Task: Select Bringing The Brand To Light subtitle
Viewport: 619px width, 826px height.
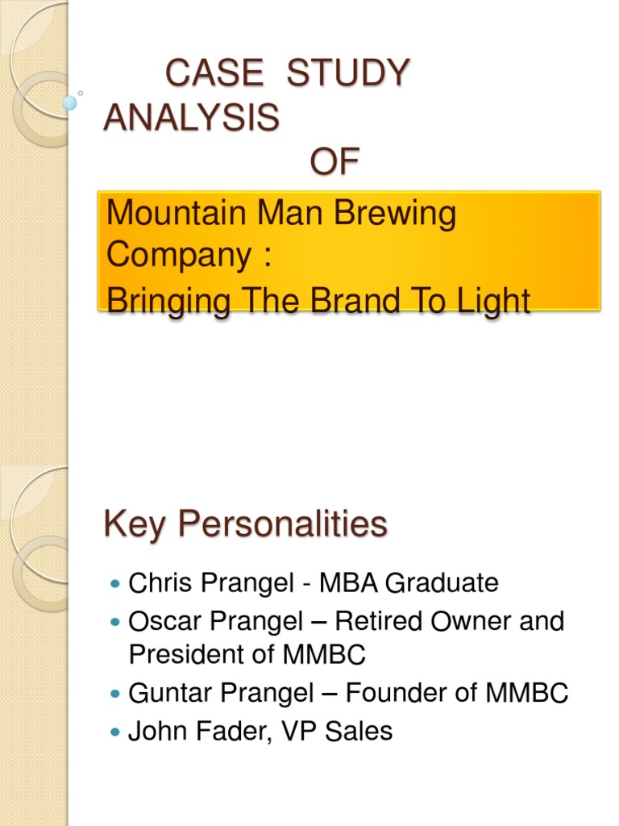Action: click(x=318, y=301)
